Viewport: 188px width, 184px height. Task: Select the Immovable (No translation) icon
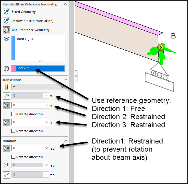point(6,21)
